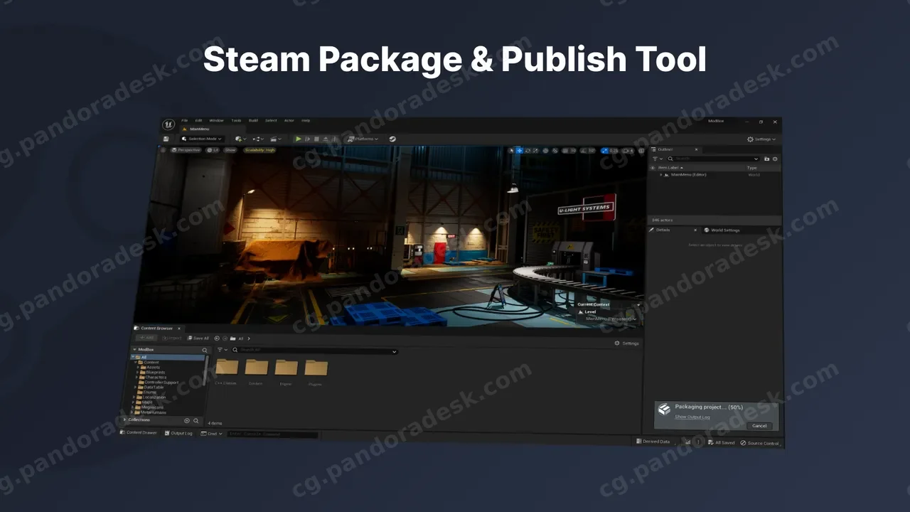
Task: Open the Selection Mode dropdown
Action: [203, 139]
